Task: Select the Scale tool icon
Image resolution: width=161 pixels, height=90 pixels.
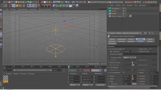Action: [x=17, y=5]
